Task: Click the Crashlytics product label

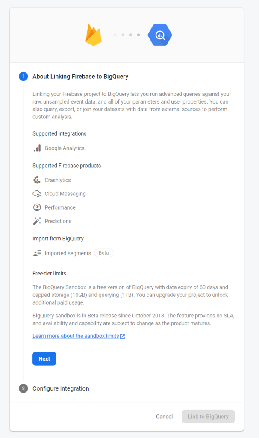Action: click(x=58, y=180)
